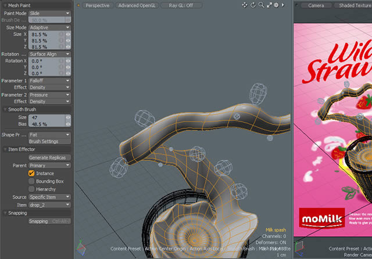Open the Effect dropdown under Parameter 2
The image size is (372, 259).
(49, 102)
